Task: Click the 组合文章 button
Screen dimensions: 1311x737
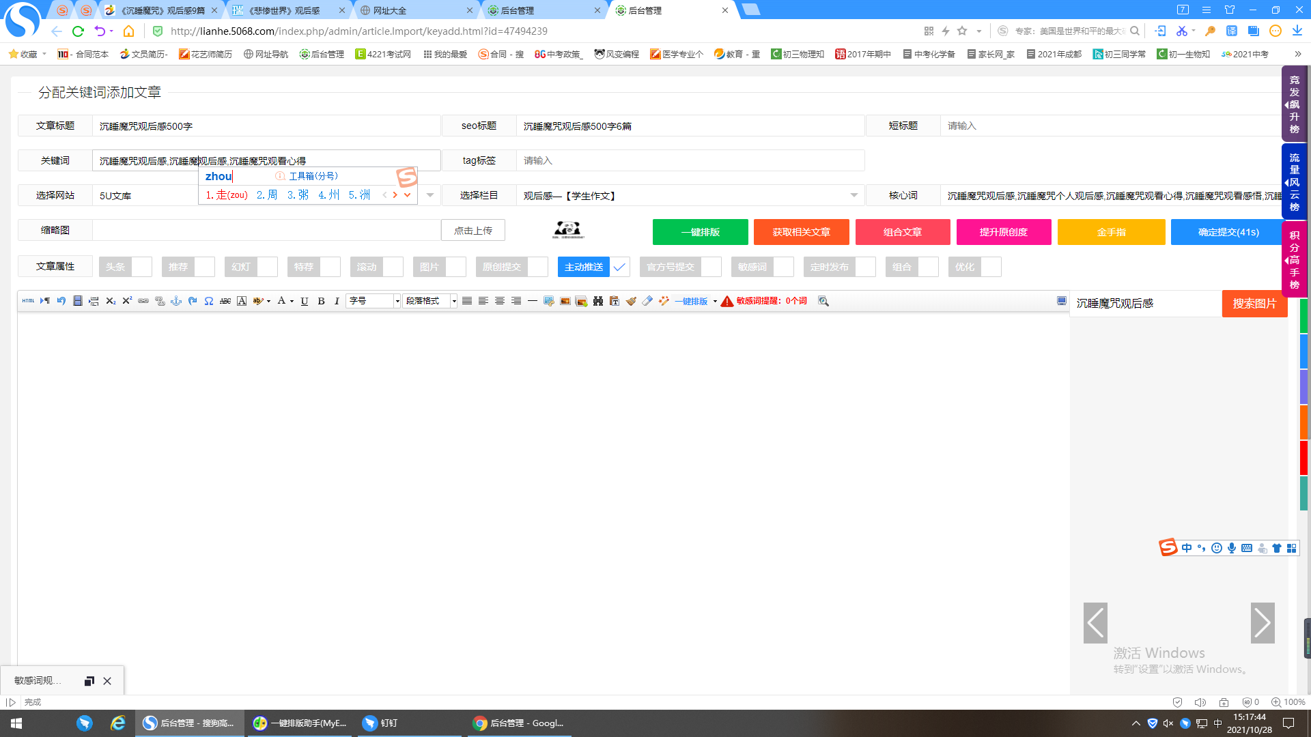Action: pyautogui.click(x=903, y=232)
